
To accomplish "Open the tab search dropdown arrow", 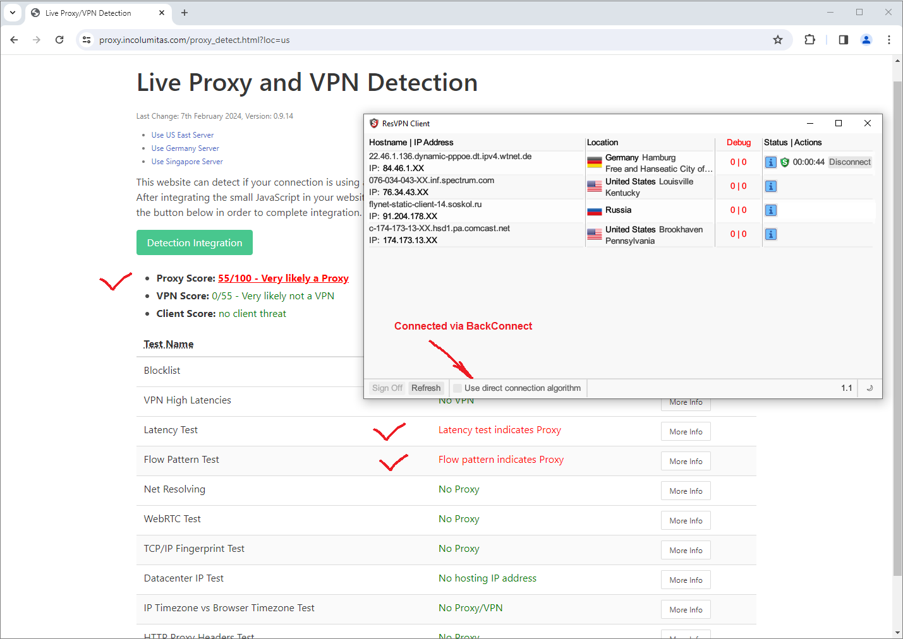I will [x=13, y=13].
